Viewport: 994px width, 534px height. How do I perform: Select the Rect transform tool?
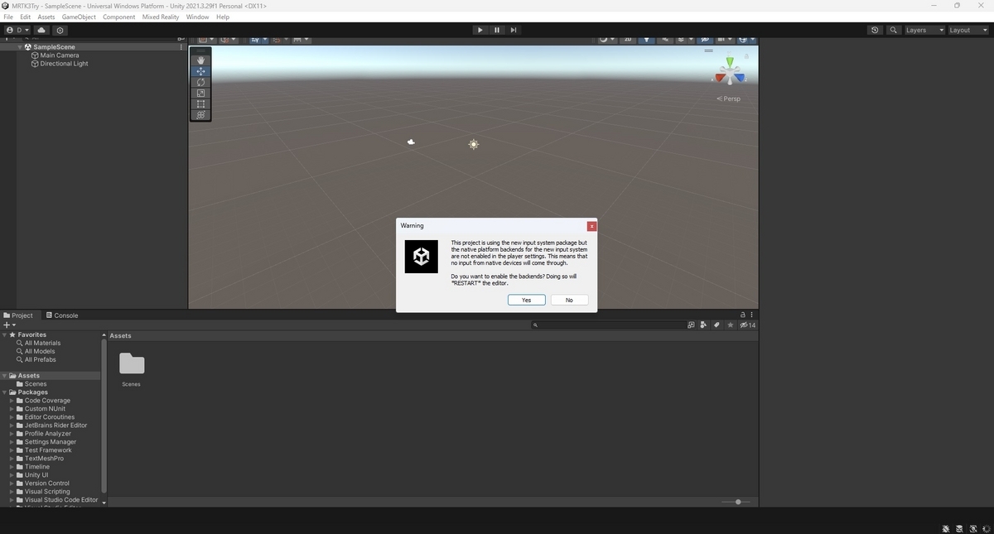(200, 103)
